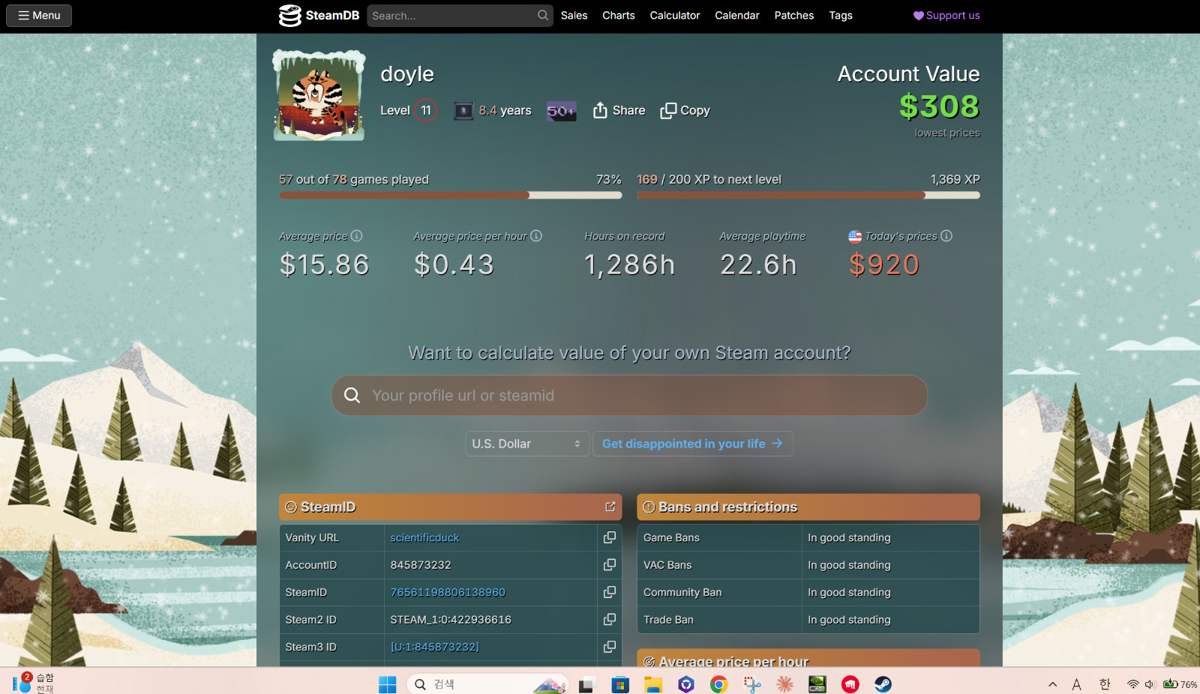1200x694 pixels.
Task: Open info icon beside Today's prices
Action: click(946, 235)
